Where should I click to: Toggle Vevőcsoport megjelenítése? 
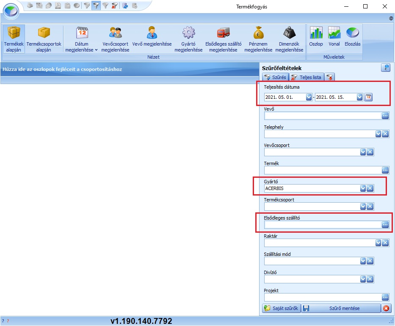115,38
